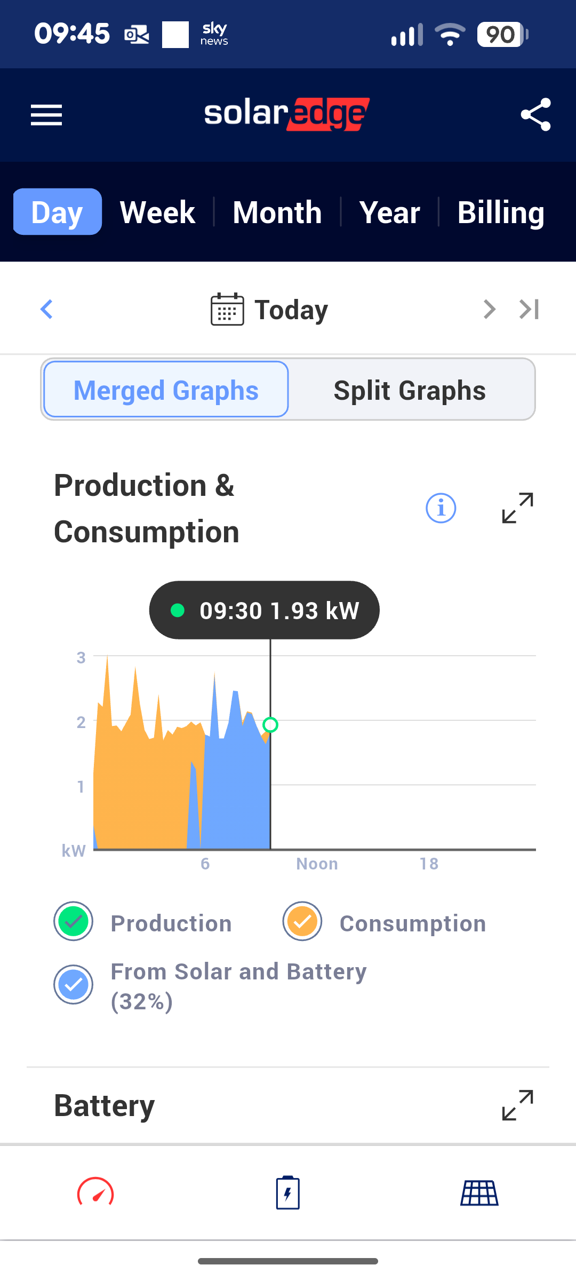Switch to the Week tab

(157, 212)
